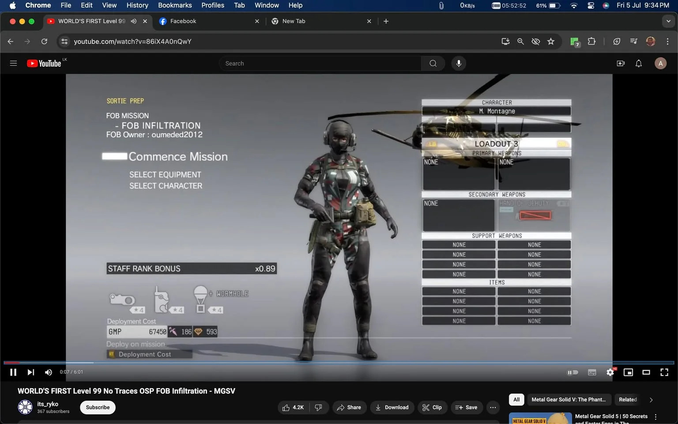Open Chrome profile avatar

[651, 42]
